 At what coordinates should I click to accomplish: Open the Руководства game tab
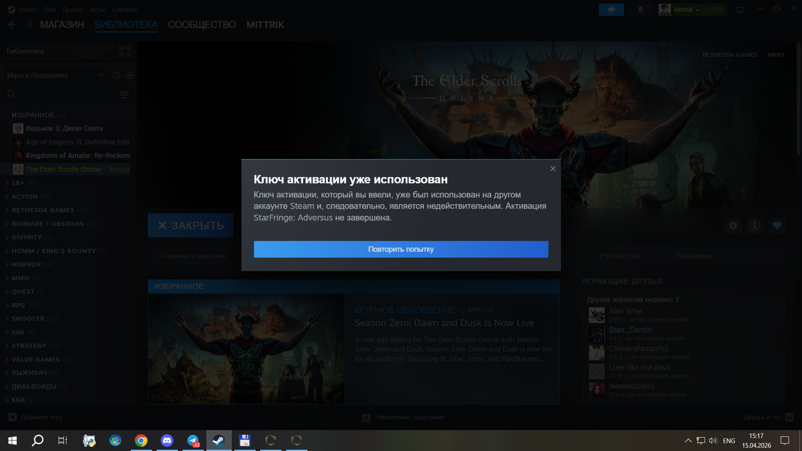(x=620, y=256)
